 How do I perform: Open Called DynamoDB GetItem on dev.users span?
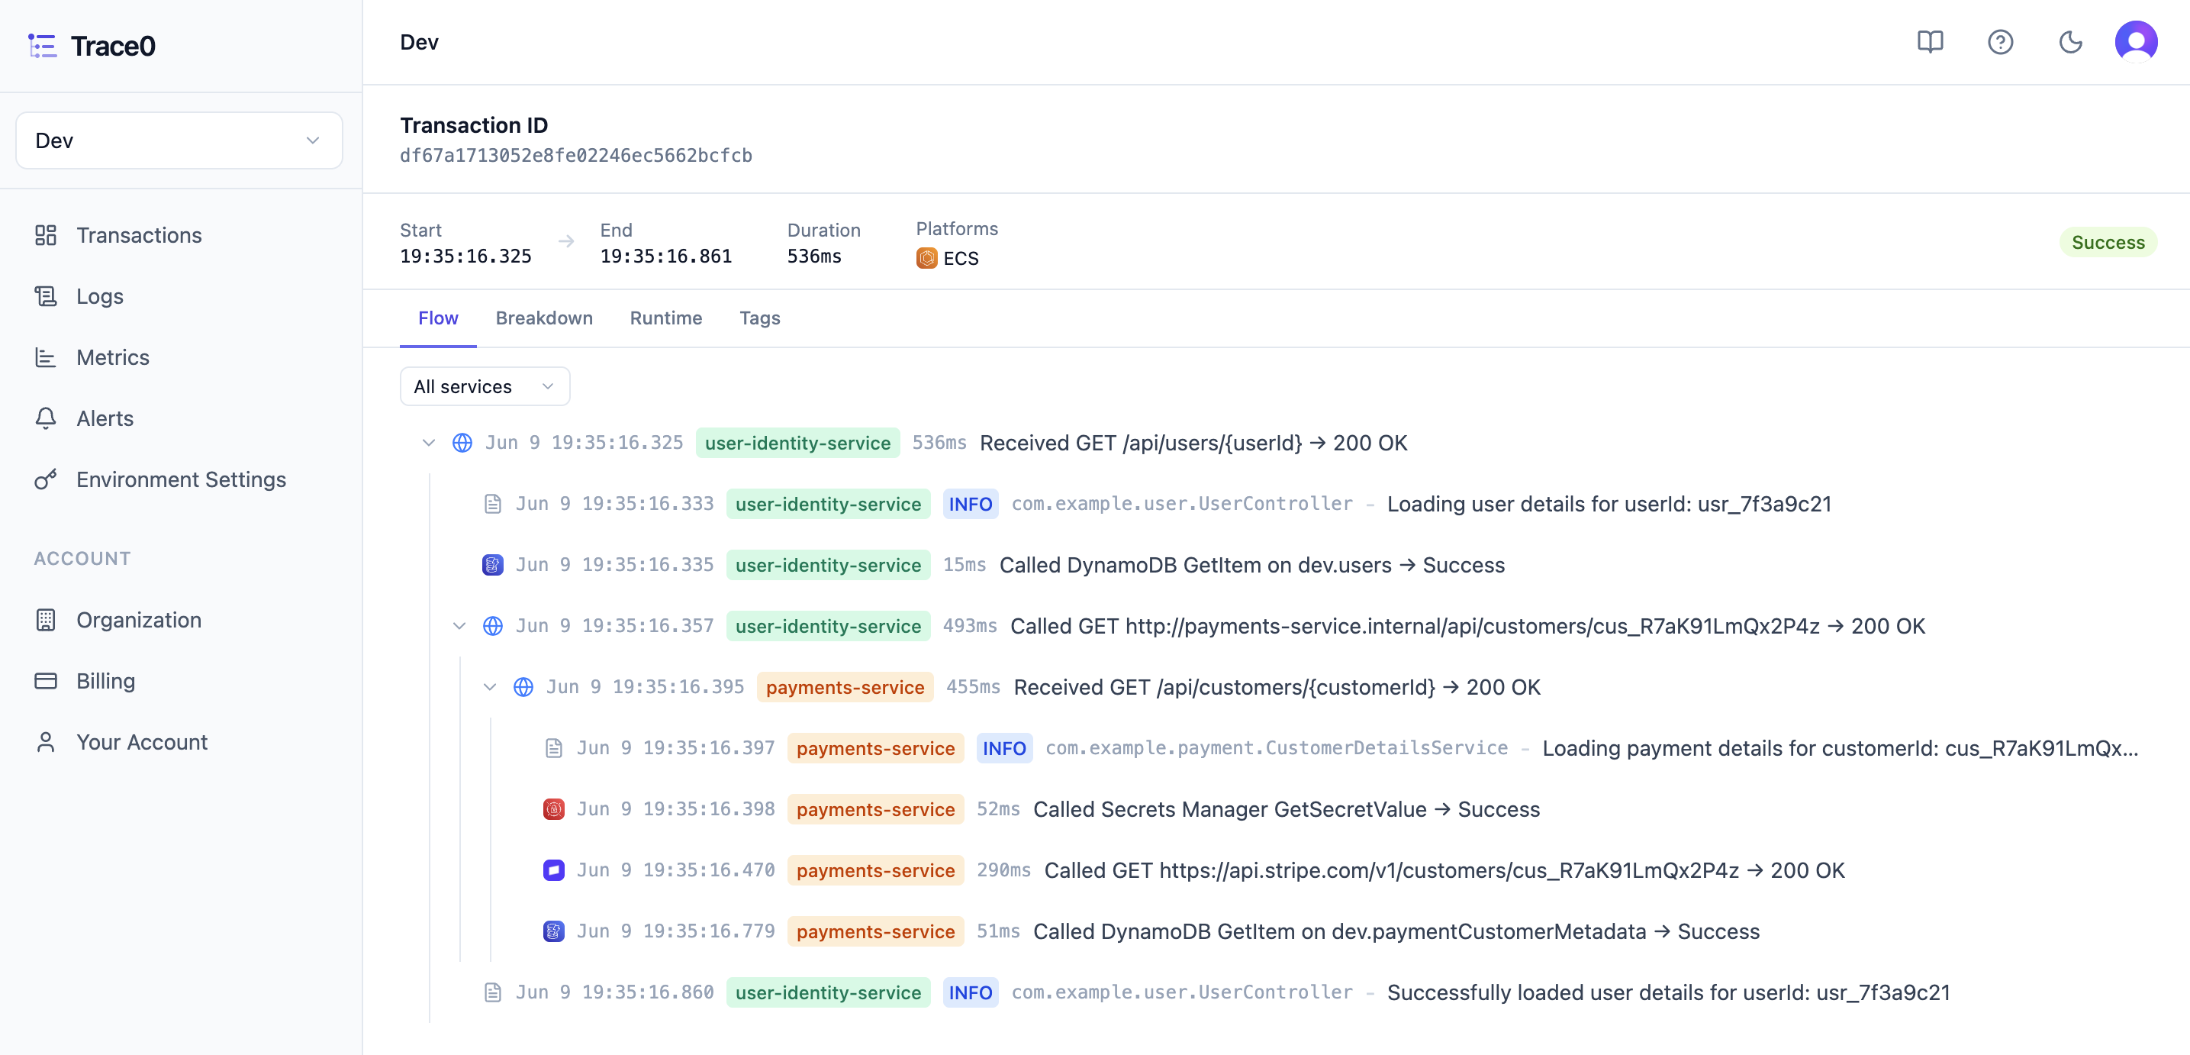[x=1251, y=565]
